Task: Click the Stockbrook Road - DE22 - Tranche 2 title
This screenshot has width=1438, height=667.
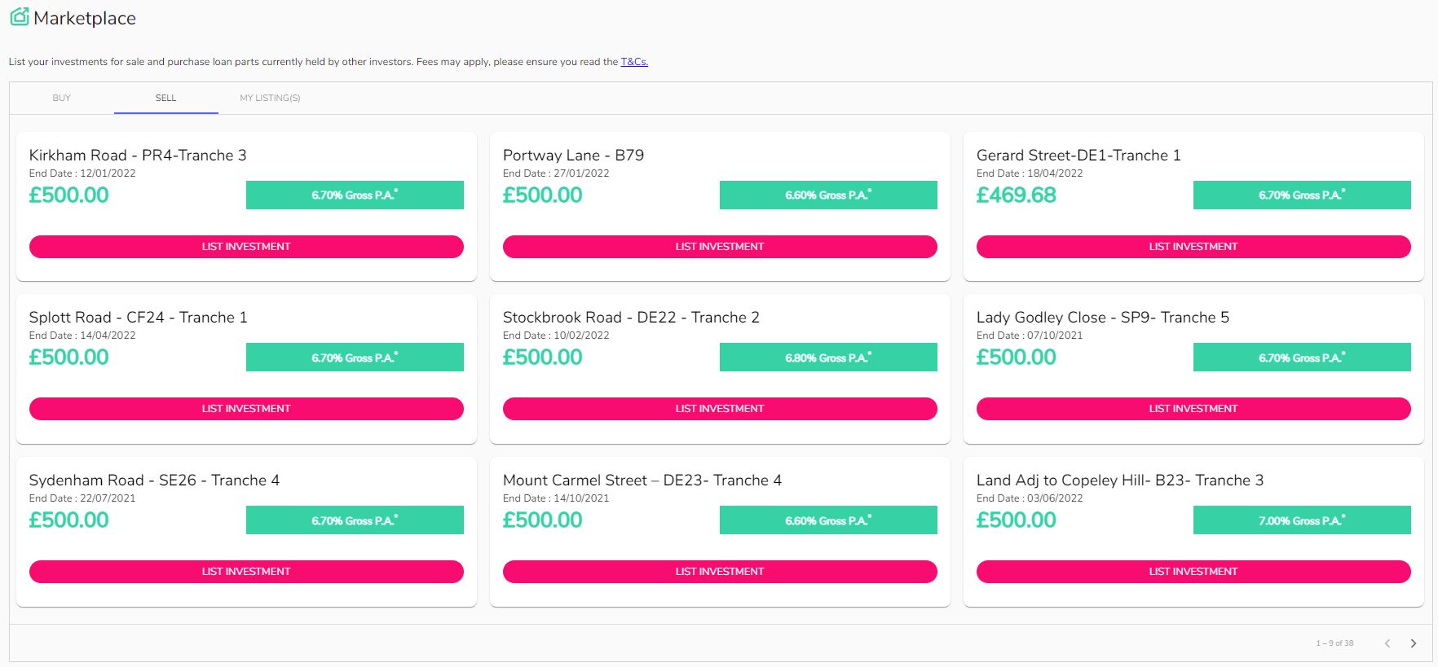Action: coord(631,318)
